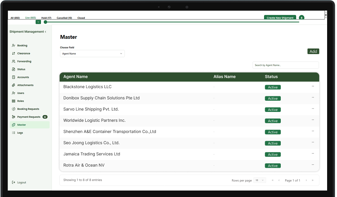Open the Roles management icon
This screenshot has height=197, width=337.
point(14,101)
